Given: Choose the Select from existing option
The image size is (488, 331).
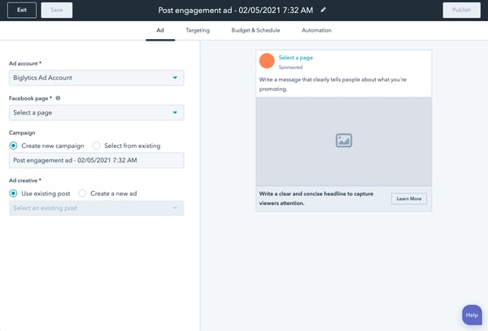Looking at the screenshot, I should [x=97, y=146].
